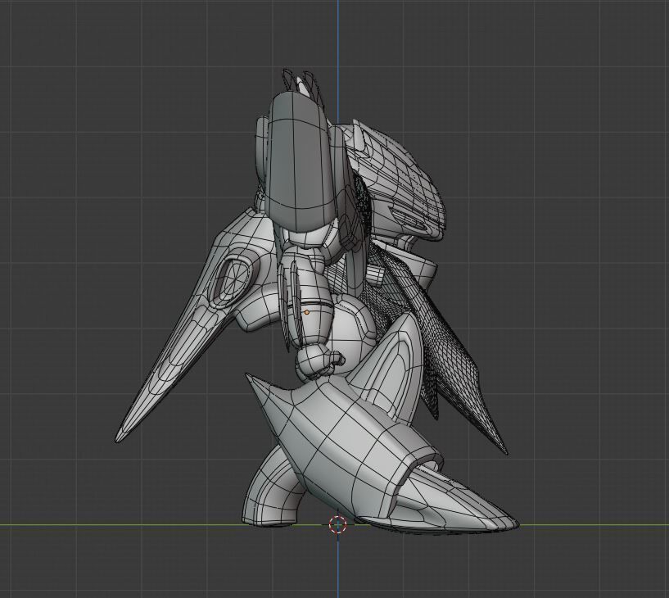Viewport: 669px width, 598px height.
Task: Select the clenched fist of the model
Action: coord(318,361)
